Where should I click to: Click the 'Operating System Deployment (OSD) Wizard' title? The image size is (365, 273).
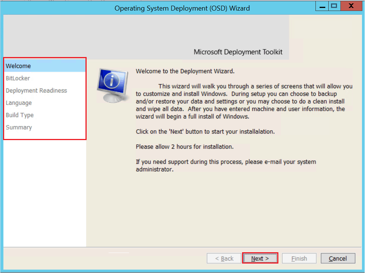[x=182, y=8]
